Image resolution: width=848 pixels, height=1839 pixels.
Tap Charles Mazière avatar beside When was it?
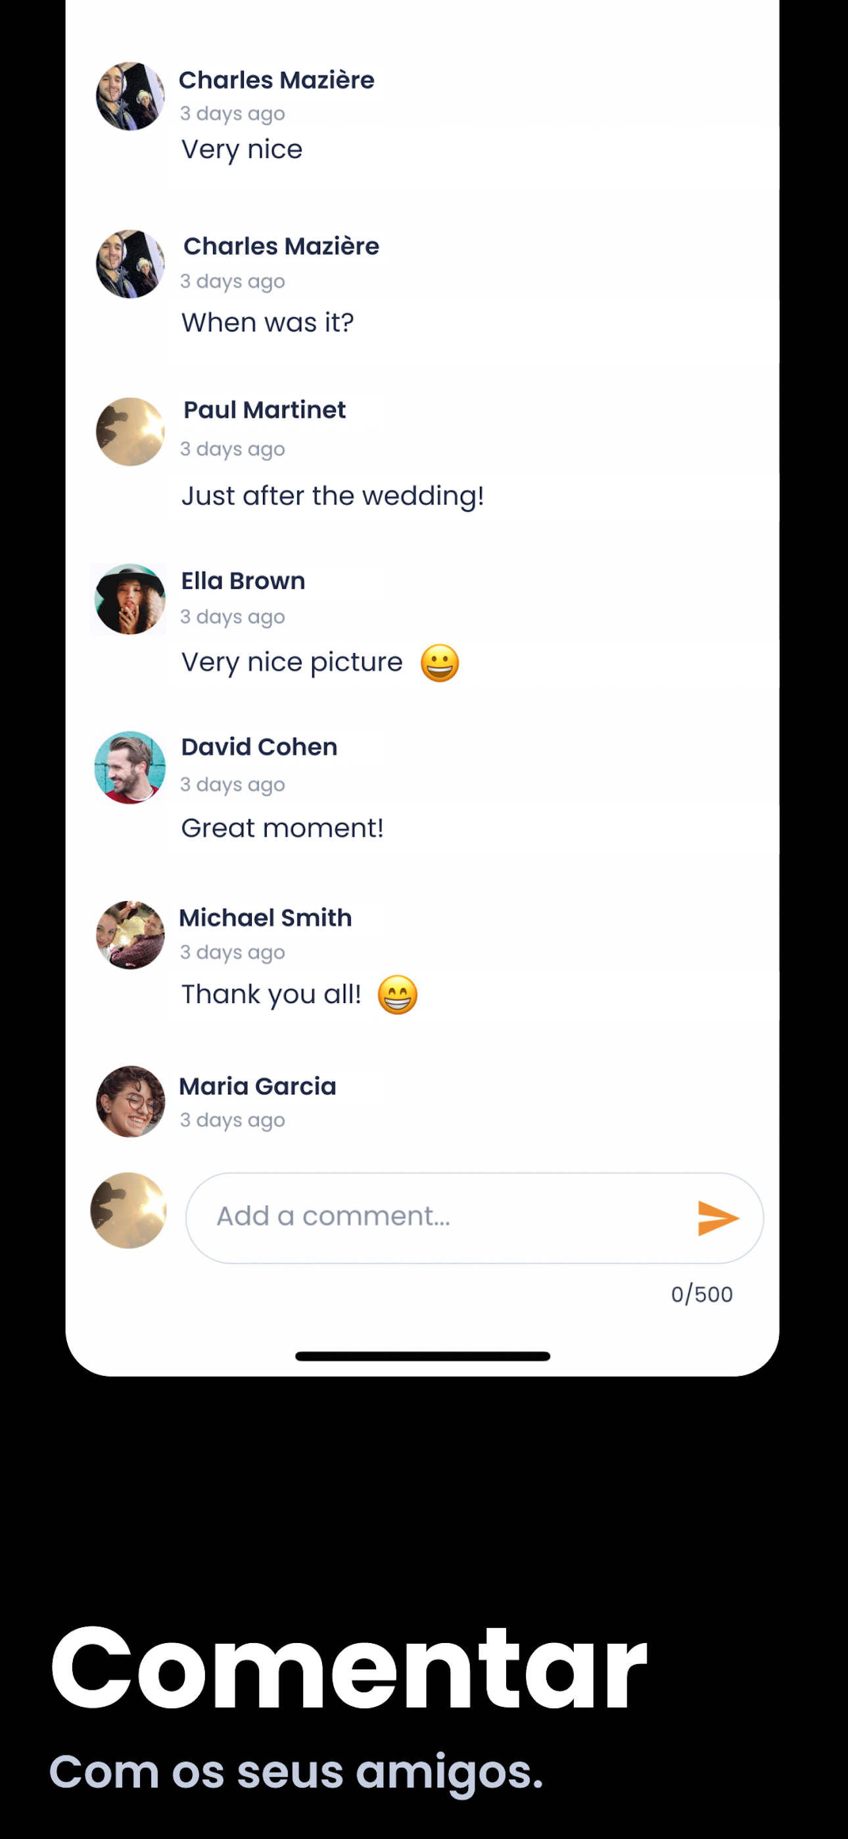click(130, 264)
